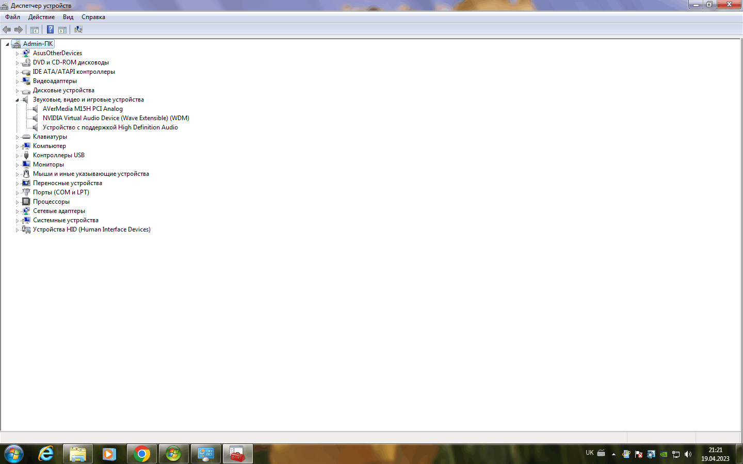Click Scan for hardware changes icon
This screenshot has width=743, height=464.
tap(78, 30)
